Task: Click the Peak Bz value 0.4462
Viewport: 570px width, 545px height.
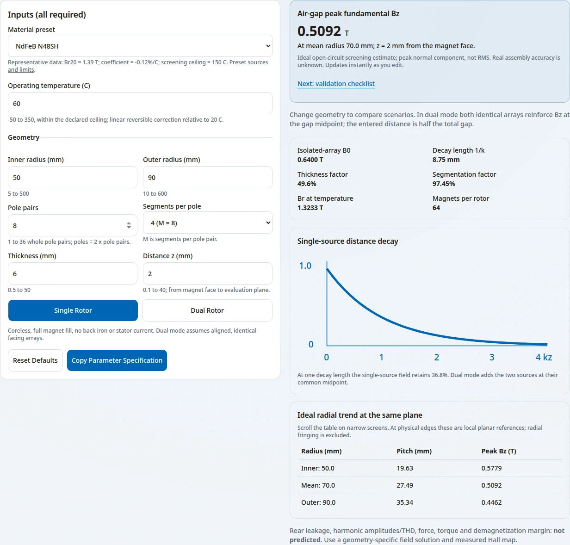Action: tap(491, 502)
